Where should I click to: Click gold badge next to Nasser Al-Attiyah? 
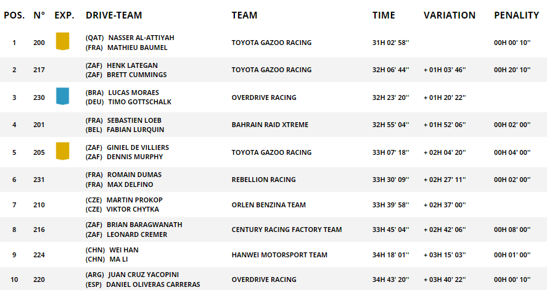(62, 41)
